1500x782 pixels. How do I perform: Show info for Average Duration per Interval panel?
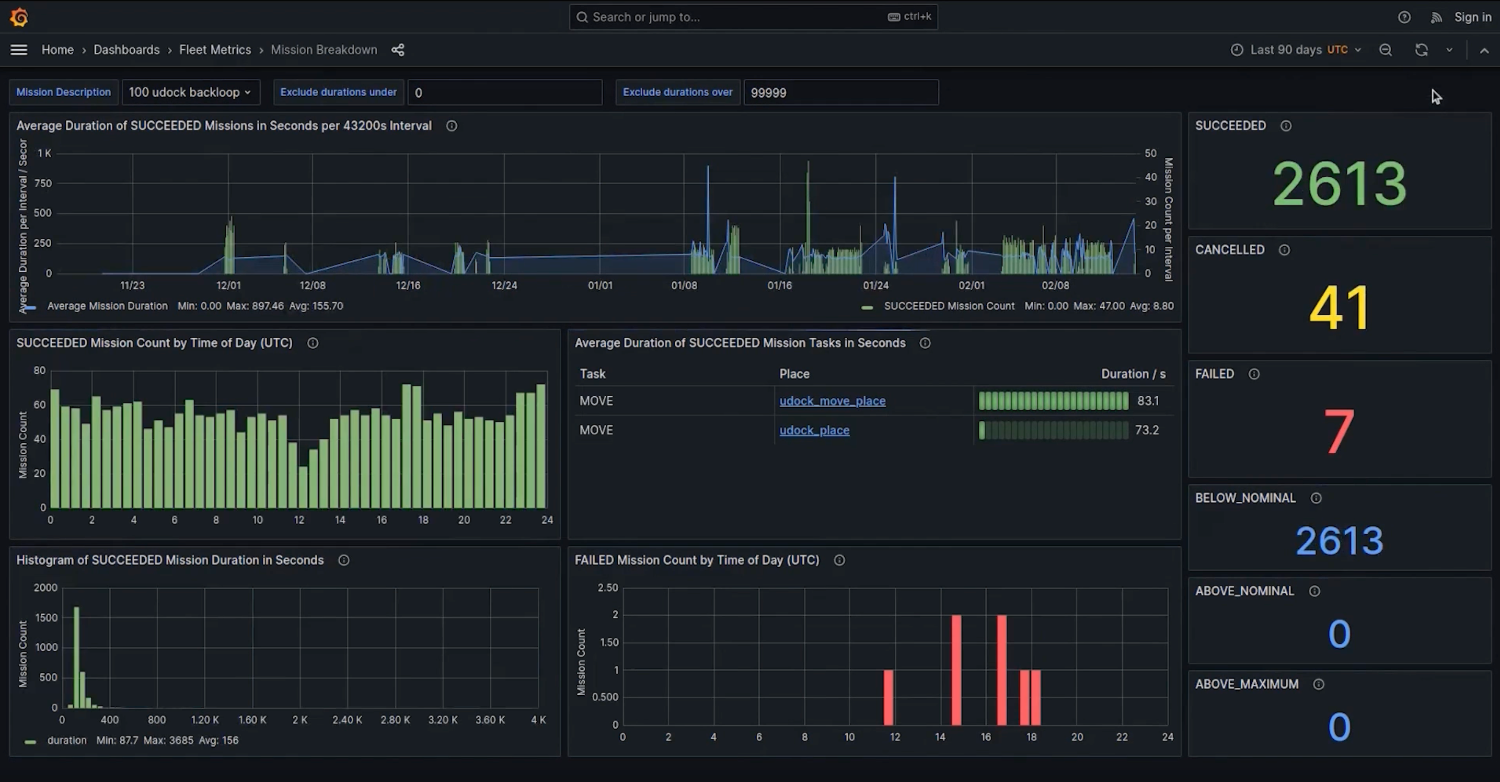coord(451,126)
